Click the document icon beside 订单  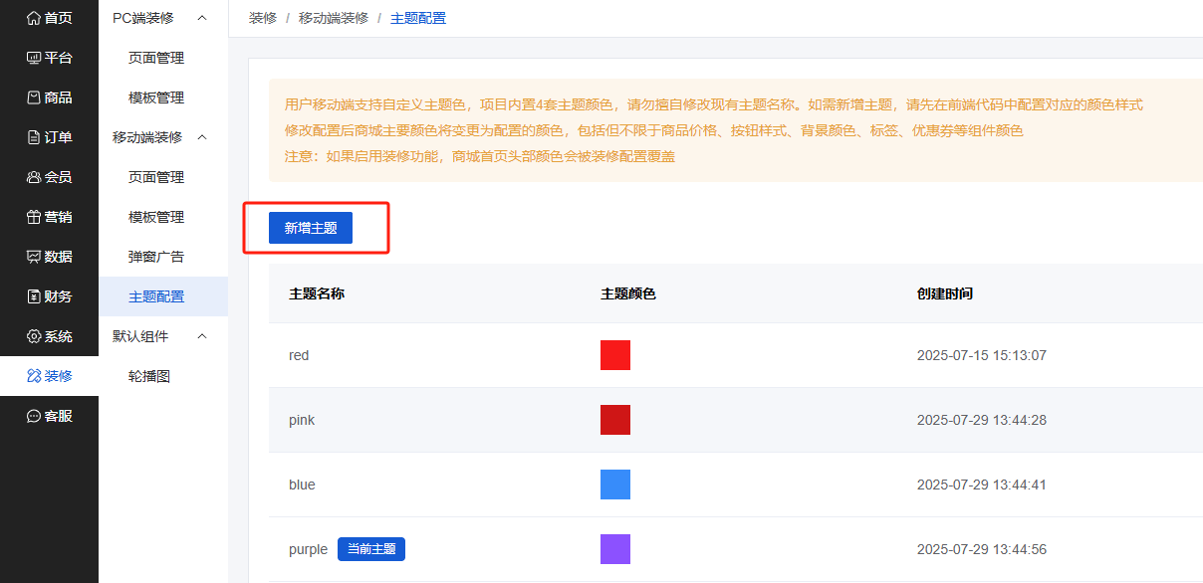pos(34,137)
